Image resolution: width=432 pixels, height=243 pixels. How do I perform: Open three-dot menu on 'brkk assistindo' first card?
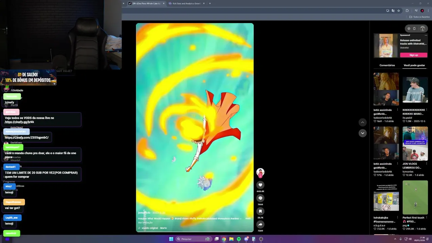[397, 110]
